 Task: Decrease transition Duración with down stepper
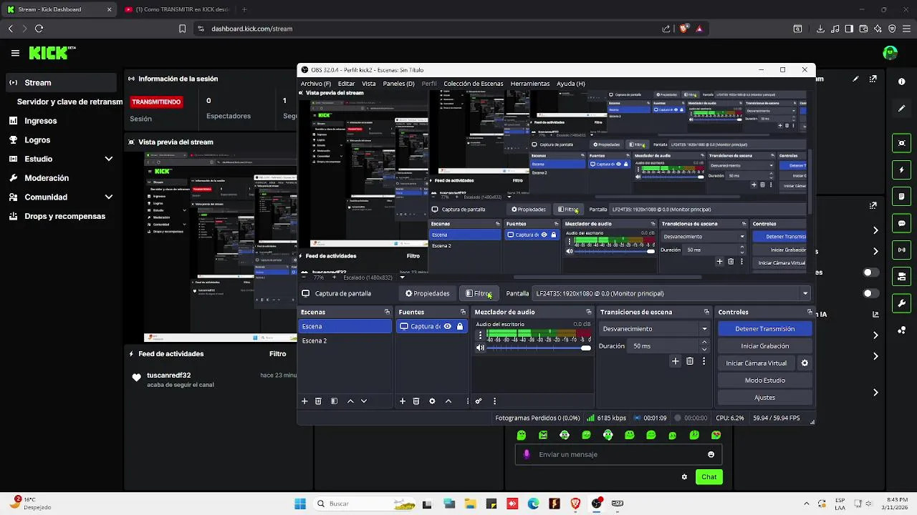pos(704,349)
